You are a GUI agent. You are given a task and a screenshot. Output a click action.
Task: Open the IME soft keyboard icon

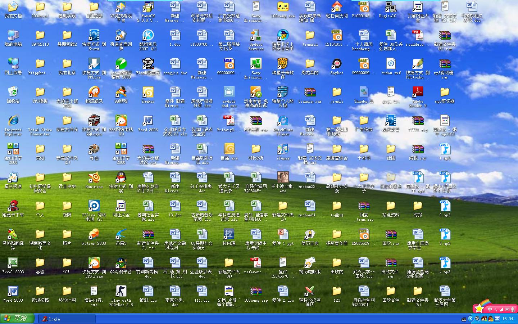point(507,309)
